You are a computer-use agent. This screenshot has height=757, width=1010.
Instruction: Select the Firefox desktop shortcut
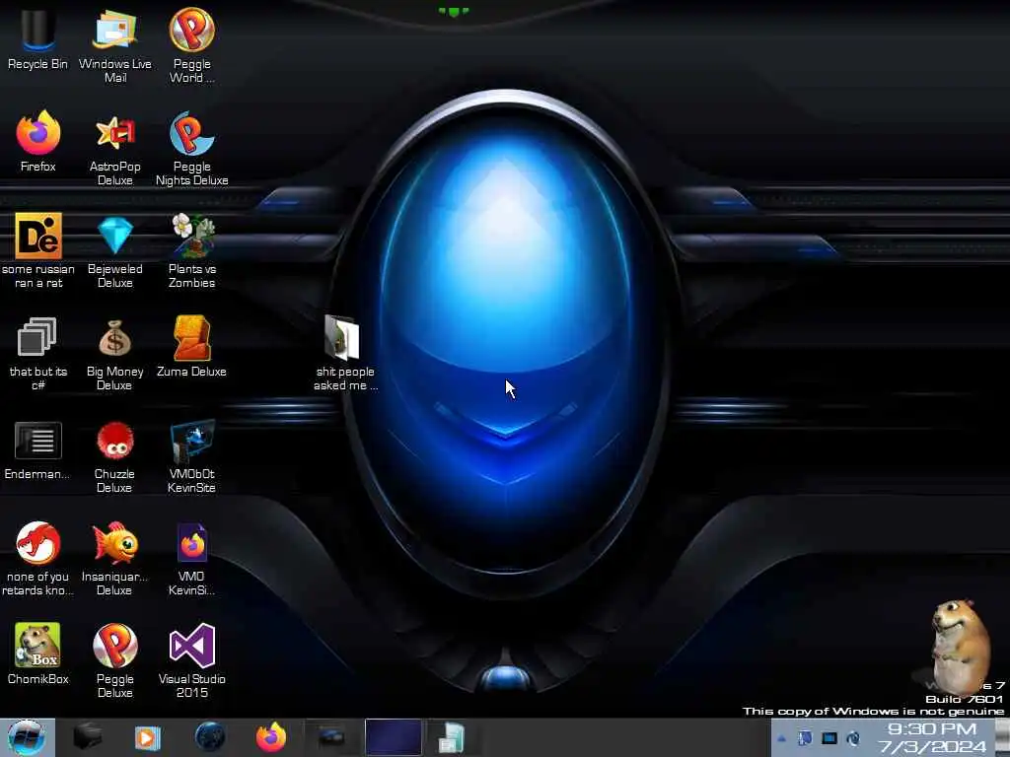pyautogui.click(x=38, y=142)
